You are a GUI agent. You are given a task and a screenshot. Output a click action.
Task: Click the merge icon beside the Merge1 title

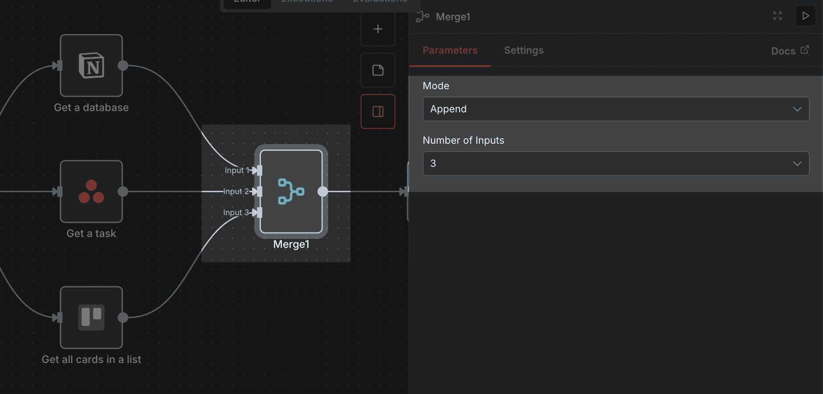click(422, 17)
